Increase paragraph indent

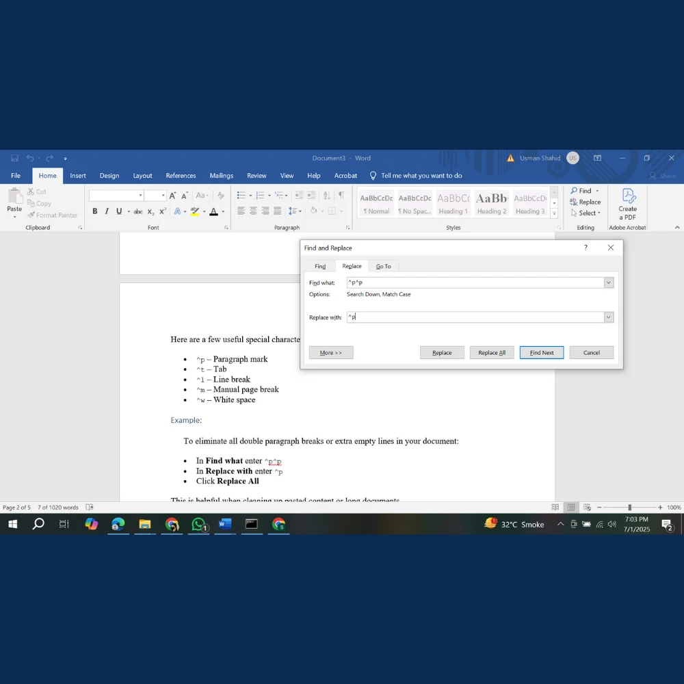(x=311, y=196)
